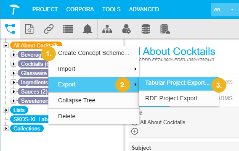This screenshot has height=151, width=239.
Task: Open the en language dropdown
Action: pyautogui.click(x=225, y=10)
